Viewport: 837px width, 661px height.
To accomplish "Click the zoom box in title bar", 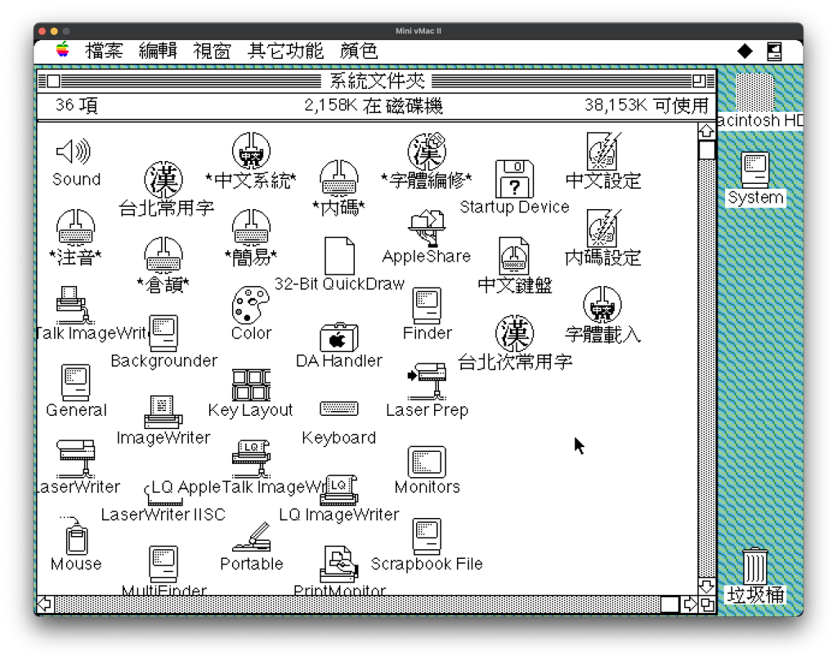I will tap(699, 81).
